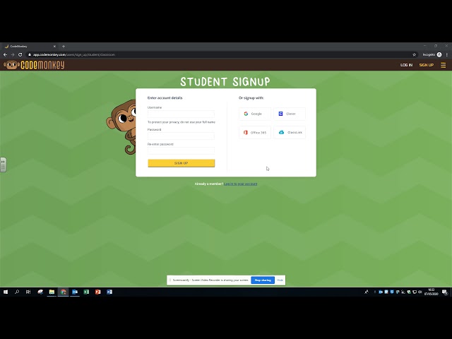452x339 pixels.
Task: Open the notification center icon
Action: [x=445, y=292]
